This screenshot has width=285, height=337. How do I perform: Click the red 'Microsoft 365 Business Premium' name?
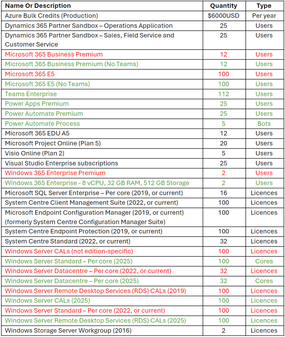point(54,54)
